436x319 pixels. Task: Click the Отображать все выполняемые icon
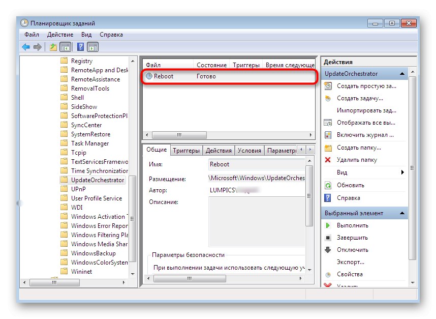(328, 123)
